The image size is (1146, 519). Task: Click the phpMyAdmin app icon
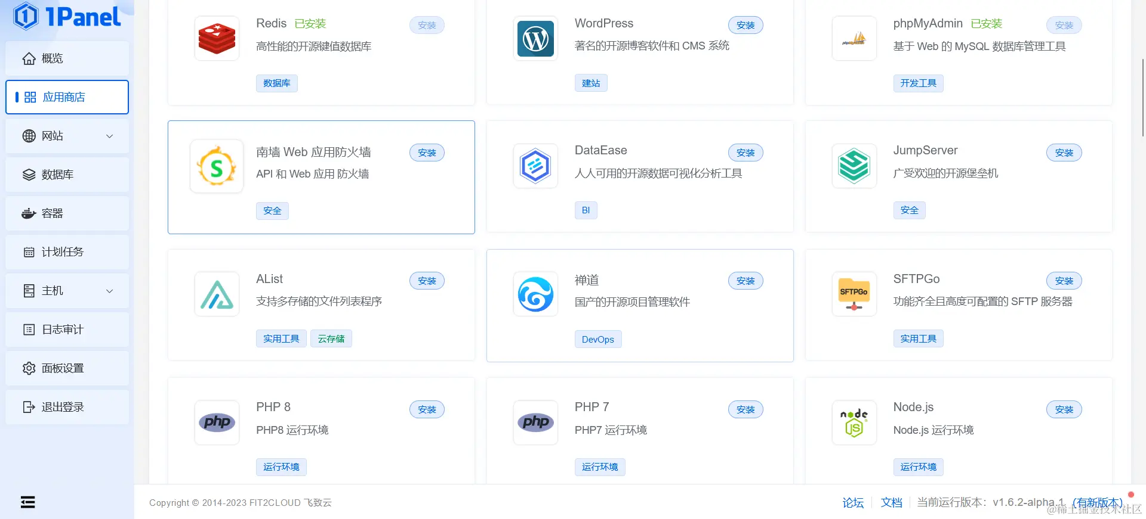coord(854,38)
